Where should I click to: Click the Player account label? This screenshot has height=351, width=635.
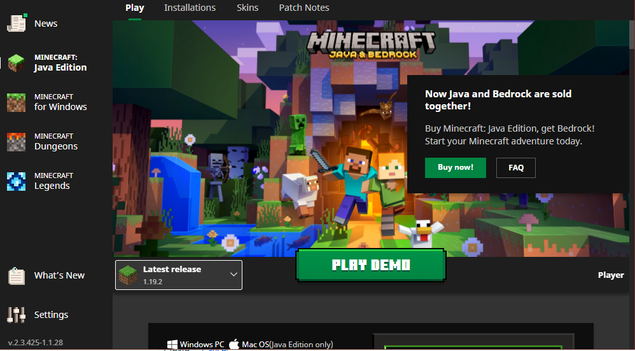pyautogui.click(x=611, y=275)
